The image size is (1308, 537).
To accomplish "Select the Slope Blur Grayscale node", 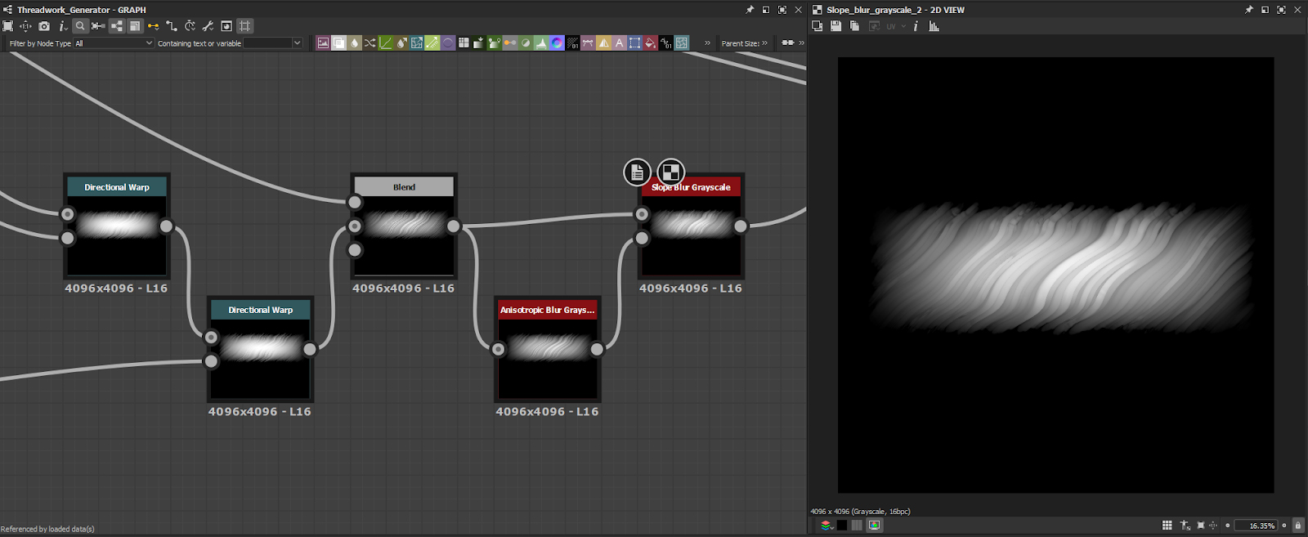I will (691, 226).
